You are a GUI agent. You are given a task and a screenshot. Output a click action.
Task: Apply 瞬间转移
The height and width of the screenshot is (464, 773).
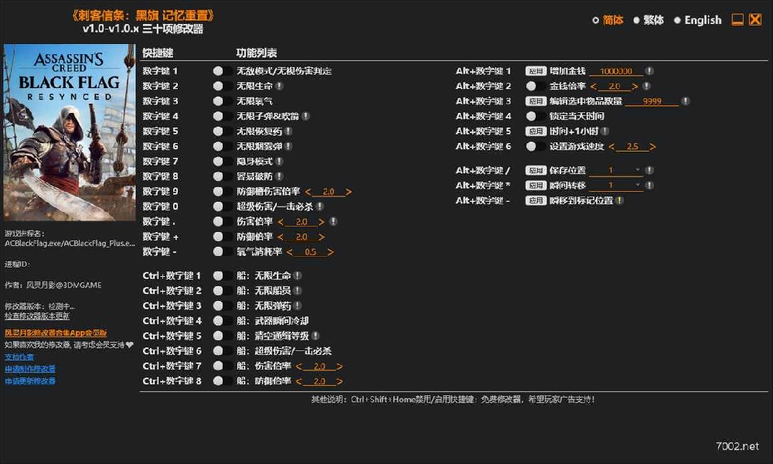536,186
